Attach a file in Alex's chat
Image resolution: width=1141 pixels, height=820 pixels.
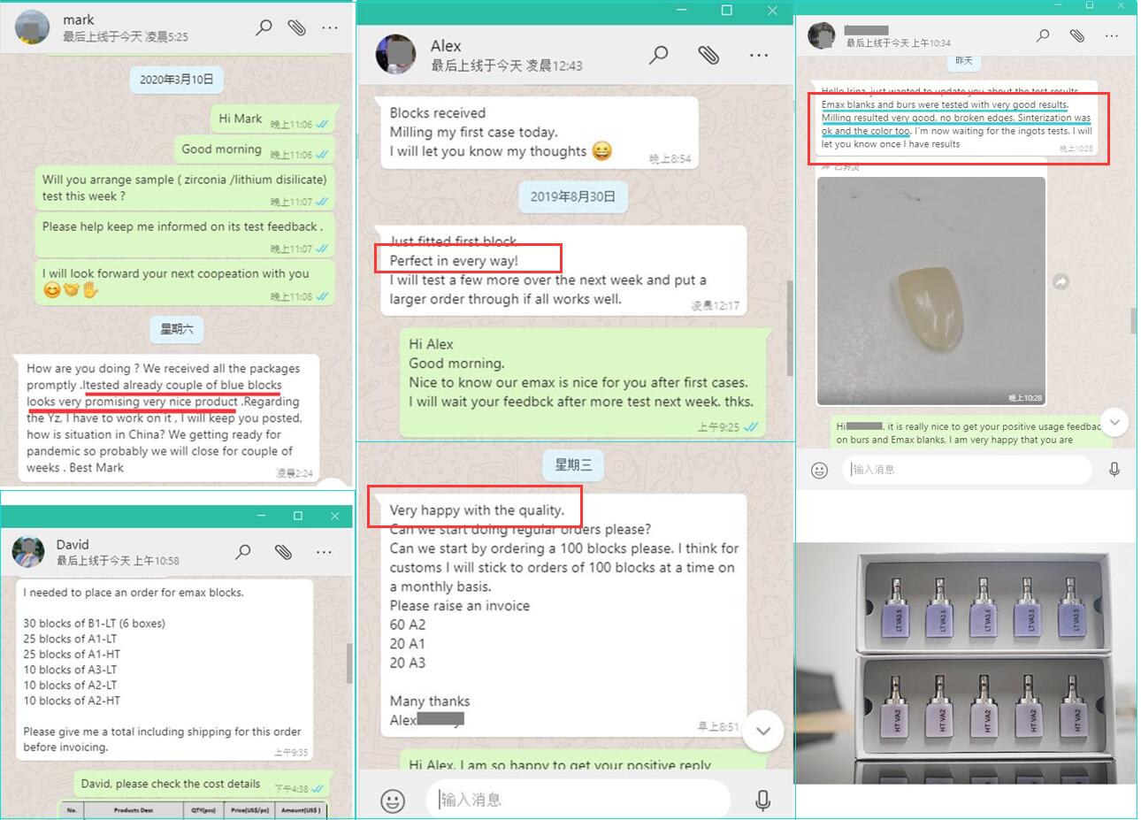708,55
